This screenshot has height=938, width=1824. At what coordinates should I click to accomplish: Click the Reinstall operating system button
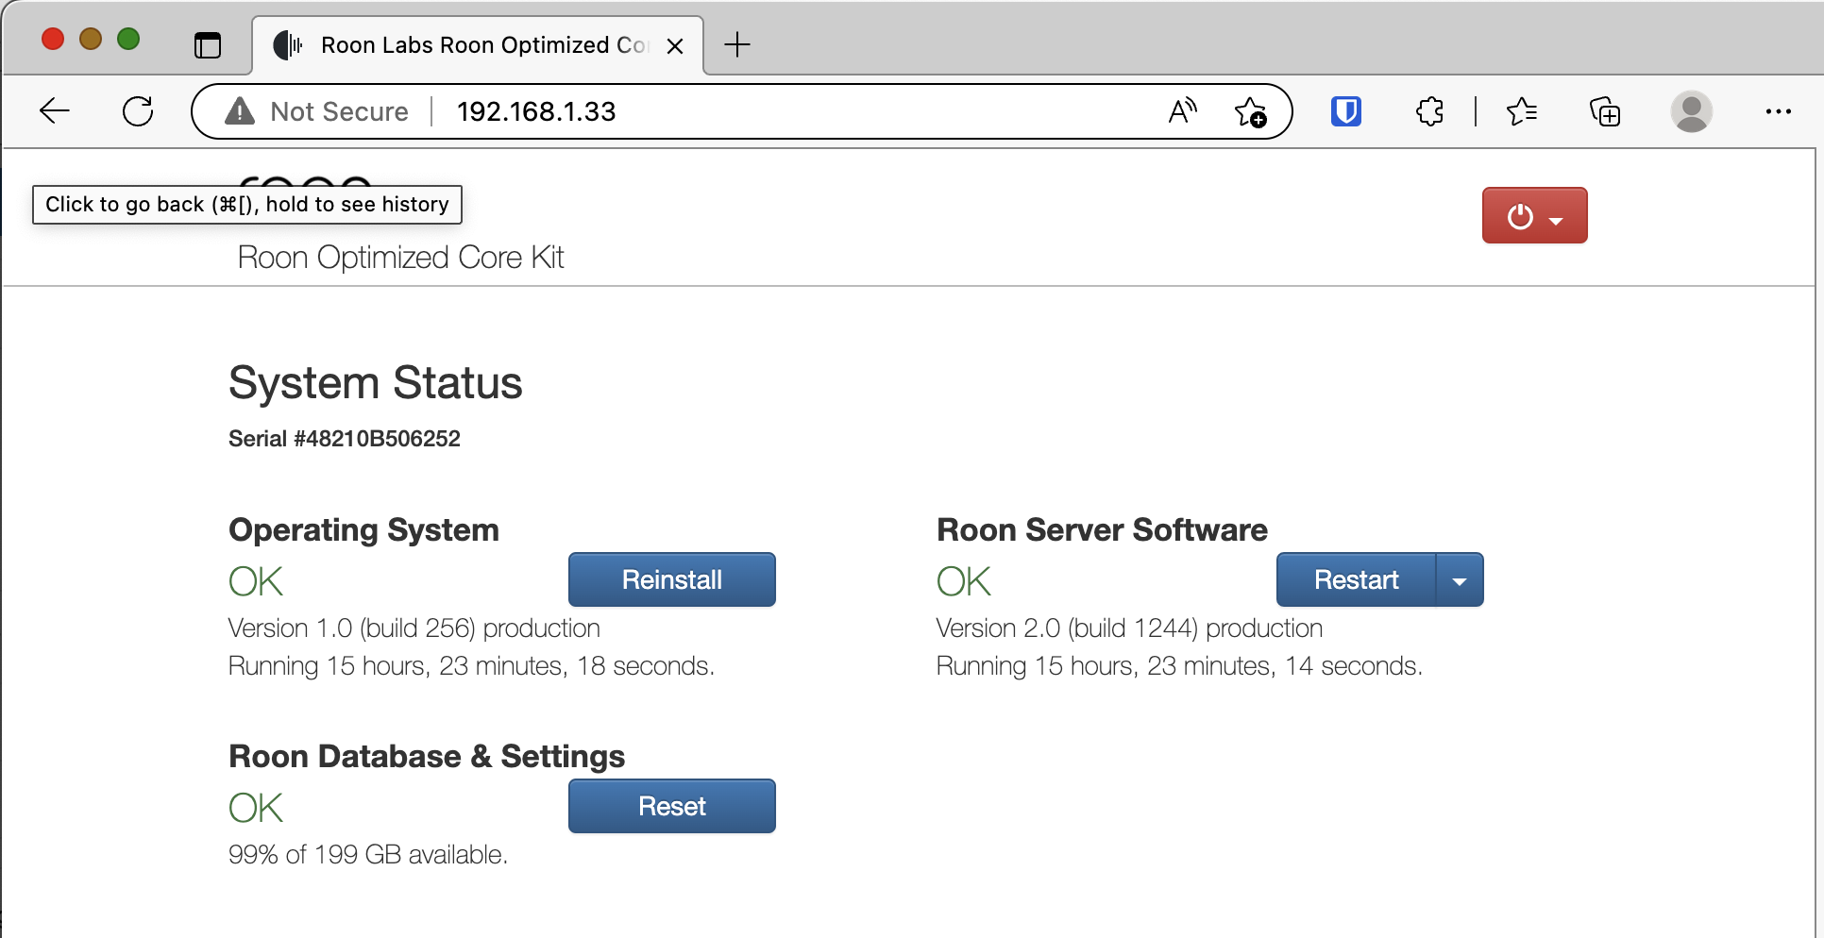(671, 580)
